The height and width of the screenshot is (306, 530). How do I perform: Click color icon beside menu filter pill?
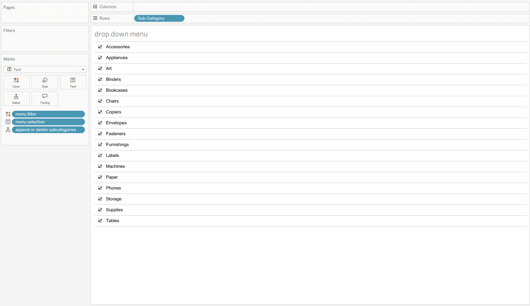(8, 114)
